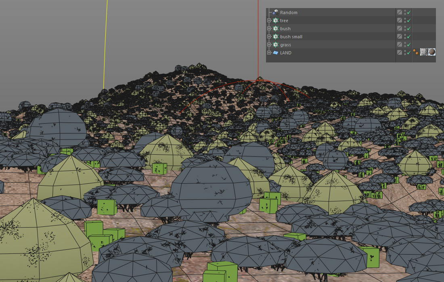Click the grass cloner object icon
This screenshot has width=444, height=282.
point(276,45)
